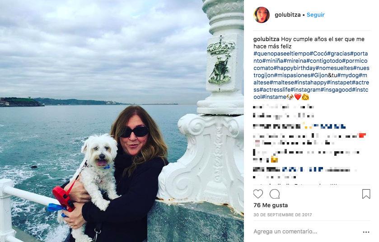This screenshot has width=379, height=242.
Task: Open the 30 de septiembre de 2017 date link
Action: [283, 215]
